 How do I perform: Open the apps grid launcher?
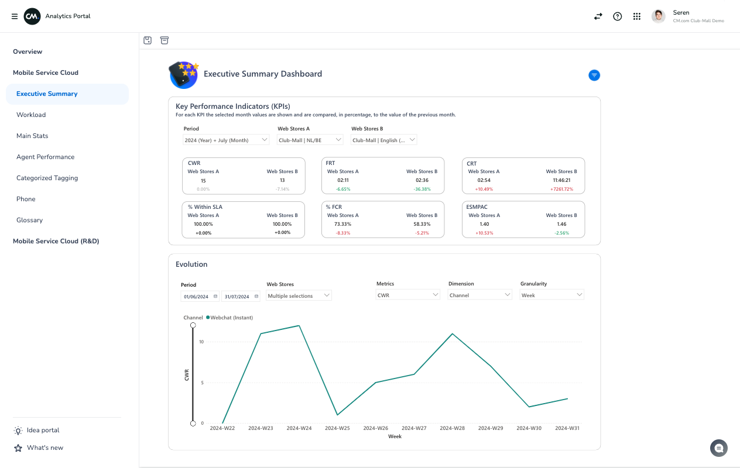click(637, 16)
